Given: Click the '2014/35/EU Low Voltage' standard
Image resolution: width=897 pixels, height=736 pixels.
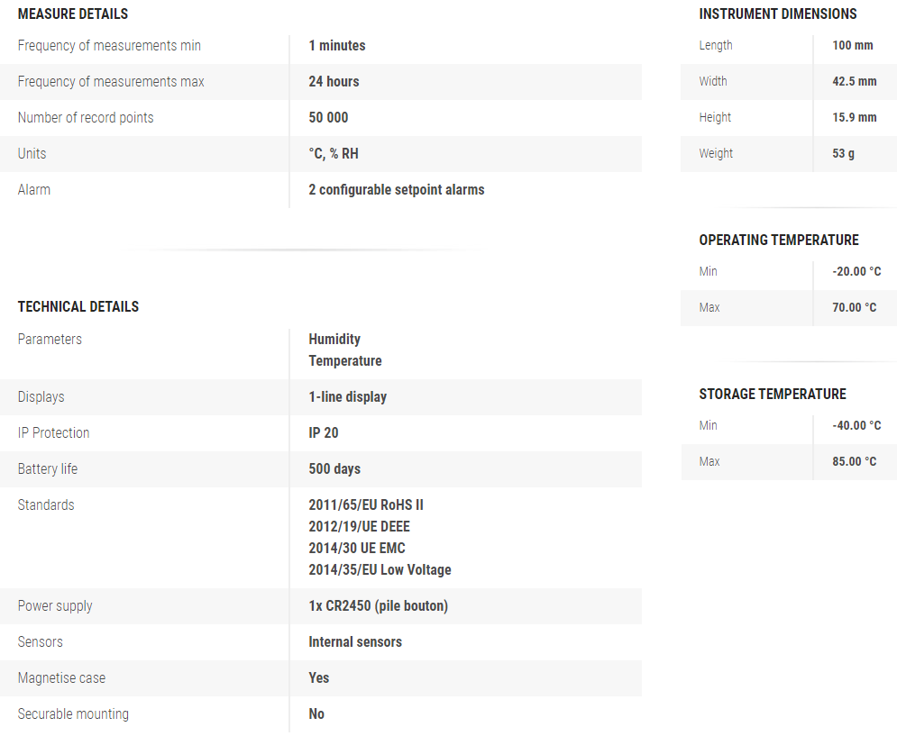Looking at the screenshot, I should (x=380, y=570).
